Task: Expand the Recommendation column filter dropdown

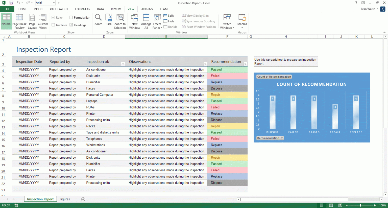Action: 245,64
